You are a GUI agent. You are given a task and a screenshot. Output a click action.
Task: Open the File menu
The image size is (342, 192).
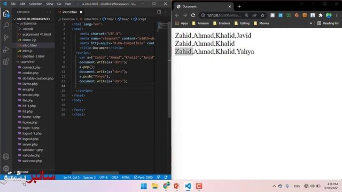point(13,4)
